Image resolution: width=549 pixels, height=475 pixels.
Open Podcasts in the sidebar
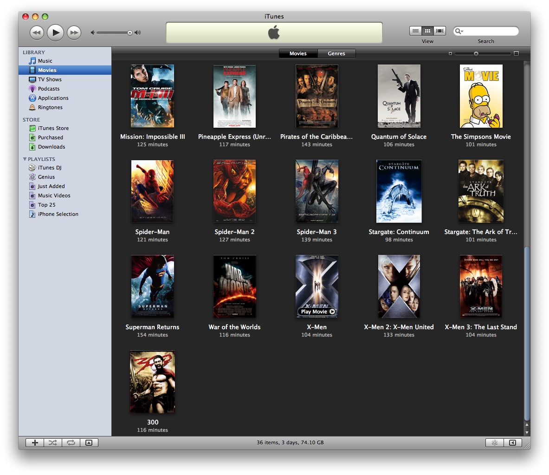tap(65, 89)
